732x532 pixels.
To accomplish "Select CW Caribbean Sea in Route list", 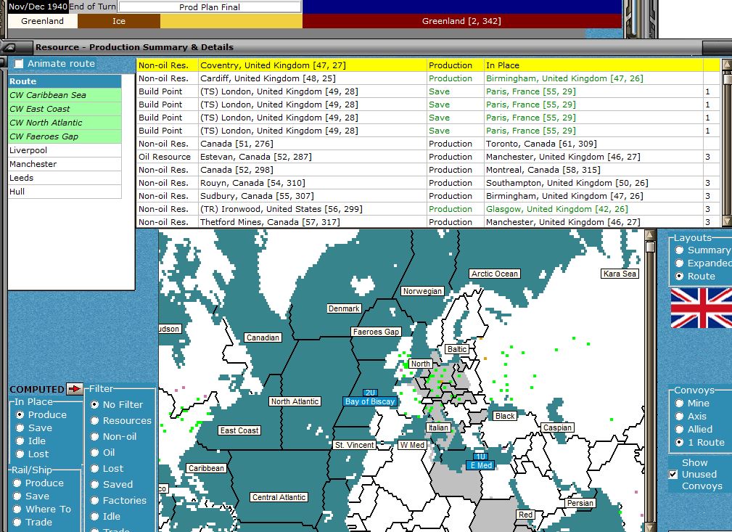I will (65, 95).
